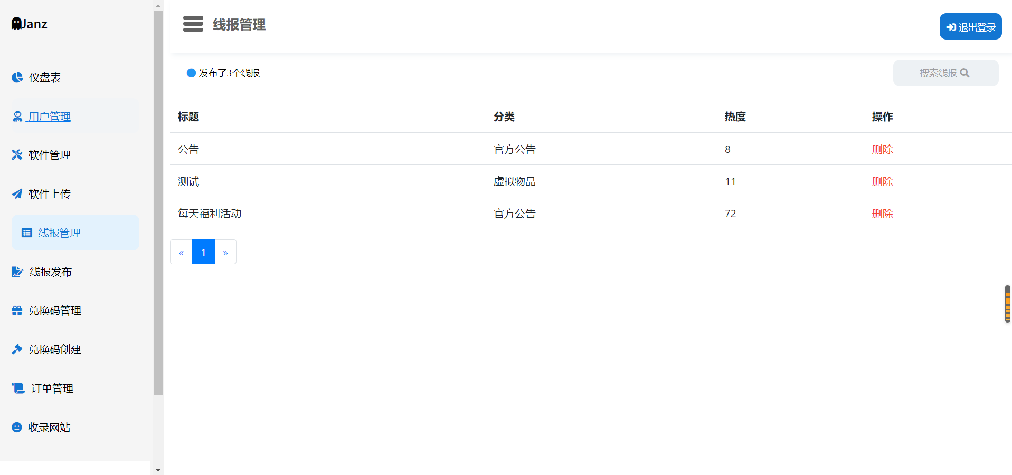The height and width of the screenshot is (475, 1012).
Task: Toggle the hamburger sidebar menu icon
Action: [193, 24]
